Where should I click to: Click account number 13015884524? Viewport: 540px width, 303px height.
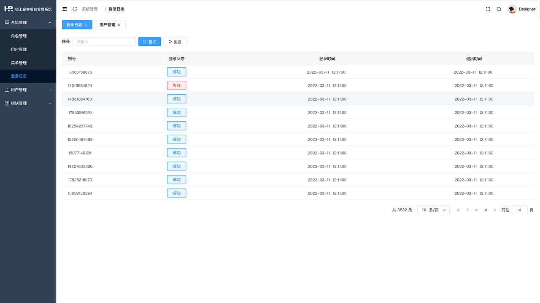(80, 85)
